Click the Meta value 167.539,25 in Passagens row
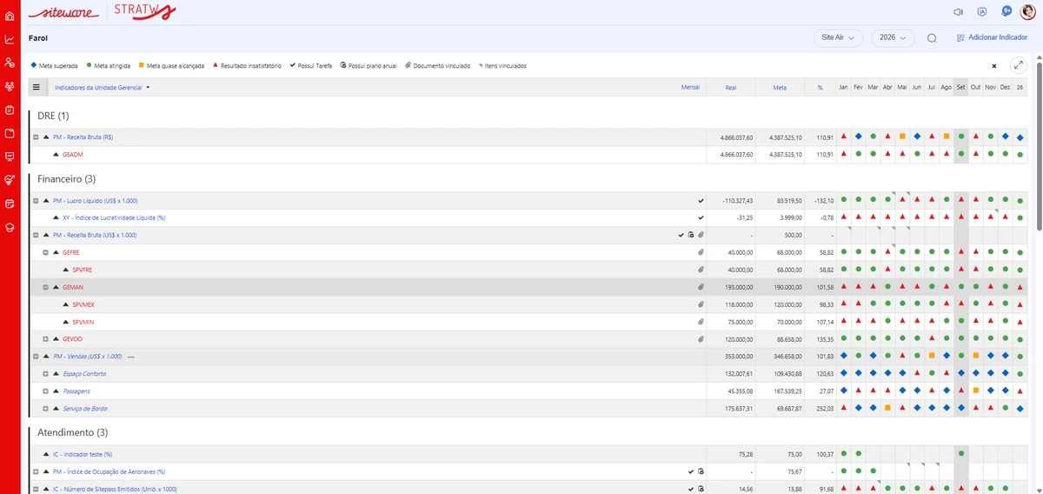 click(x=787, y=391)
